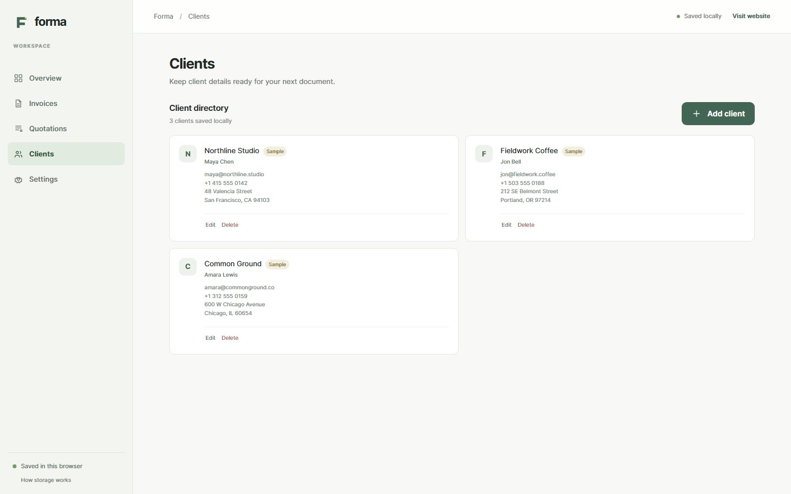The width and height of the screenshot is (791, 494).
Task: Click the plus icon in Add client
Action: coord(696,114)
